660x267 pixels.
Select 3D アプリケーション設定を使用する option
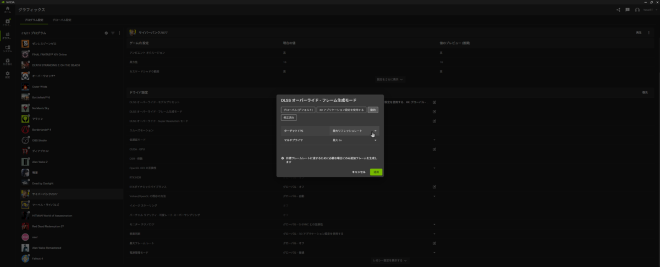click(x=341, y=110)
